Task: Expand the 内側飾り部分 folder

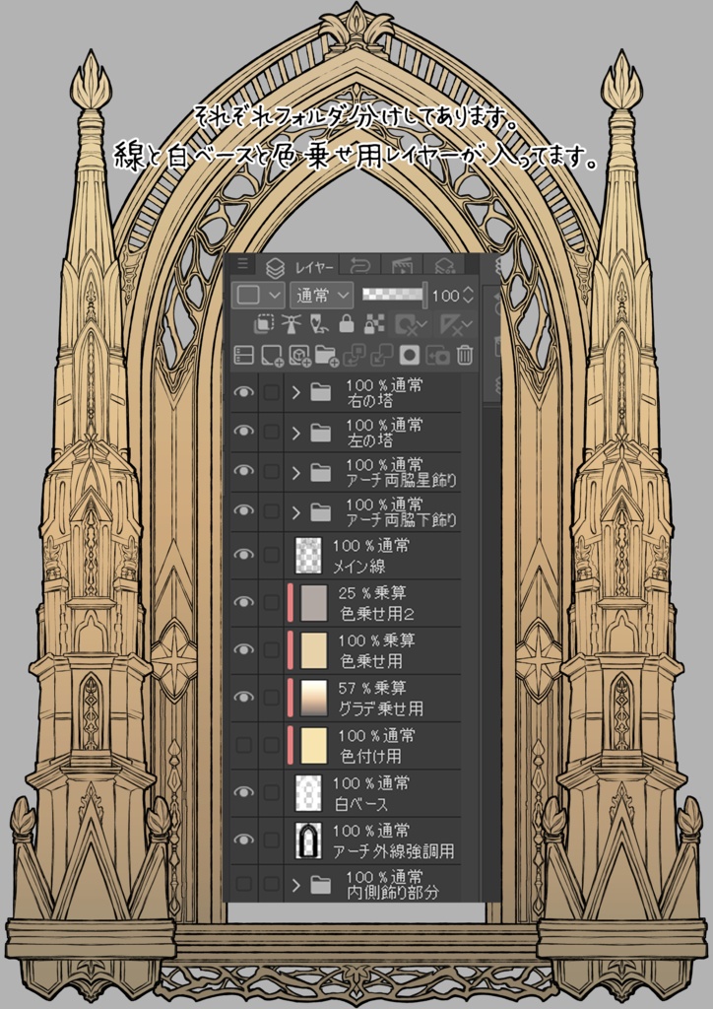Action: tap(295, 886)
